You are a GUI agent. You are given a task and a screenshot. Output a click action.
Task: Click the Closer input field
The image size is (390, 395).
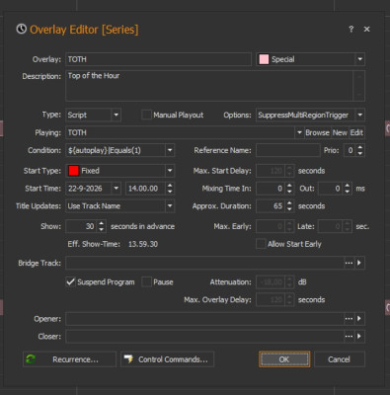[204, 337]
